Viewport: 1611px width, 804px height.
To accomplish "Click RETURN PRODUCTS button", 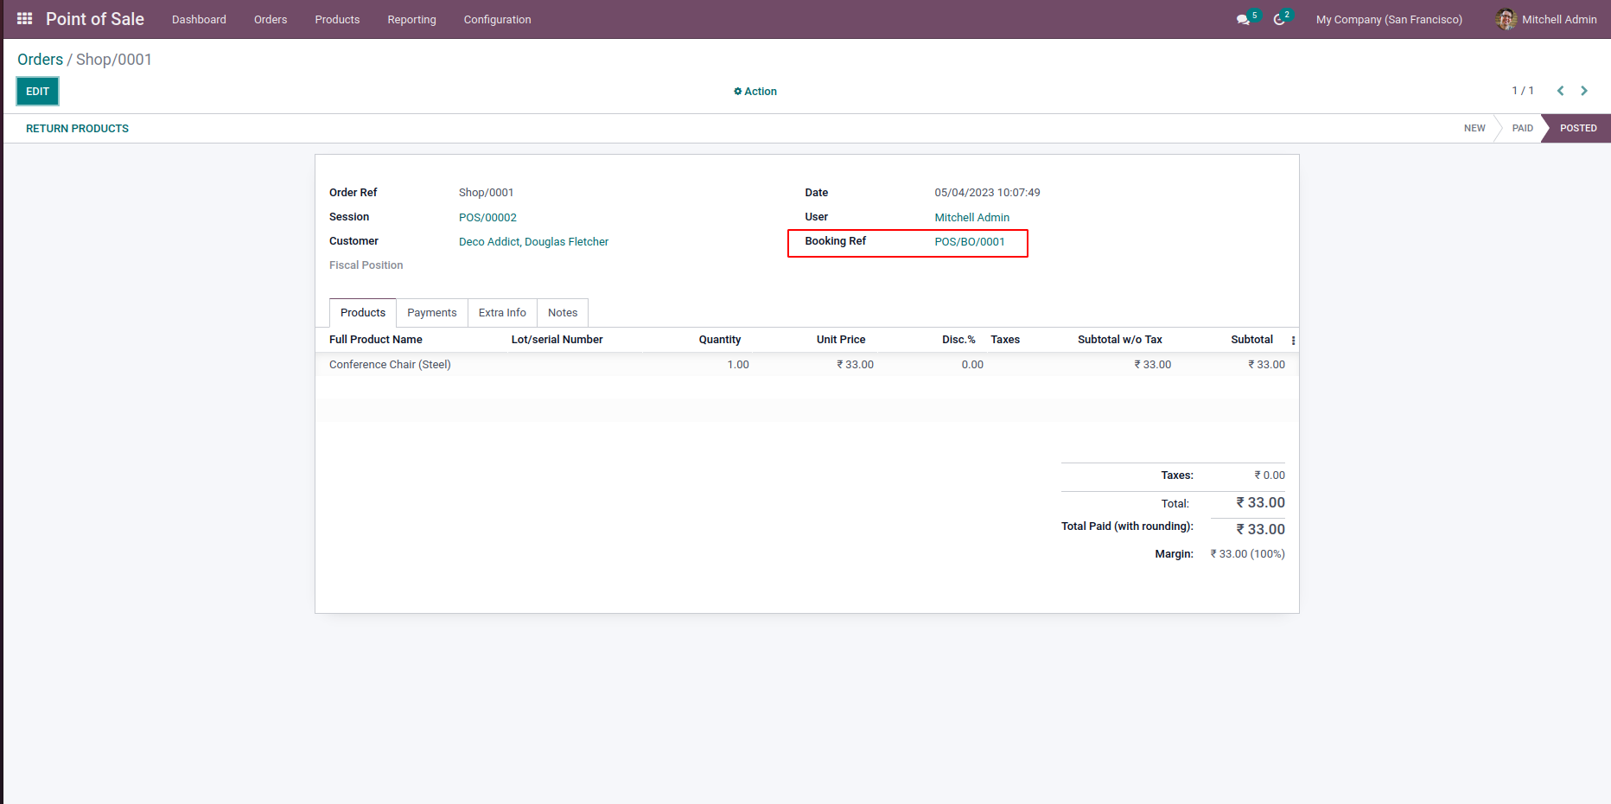I will click(77, 129).
